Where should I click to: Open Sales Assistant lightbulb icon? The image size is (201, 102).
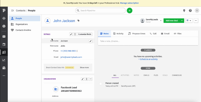184,11
